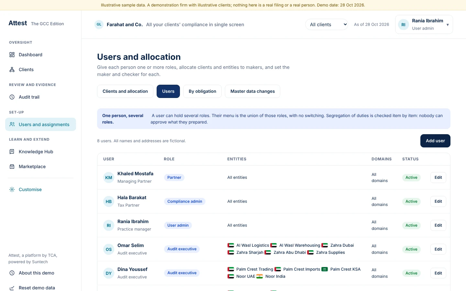Open the Marketplace page
Viewport: 466px width, 291px height.
pos(40,167)
